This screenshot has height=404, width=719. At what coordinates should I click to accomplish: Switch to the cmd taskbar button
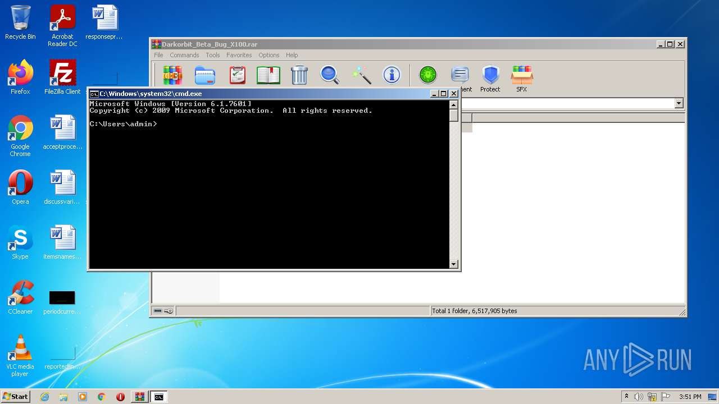(159, 397)
